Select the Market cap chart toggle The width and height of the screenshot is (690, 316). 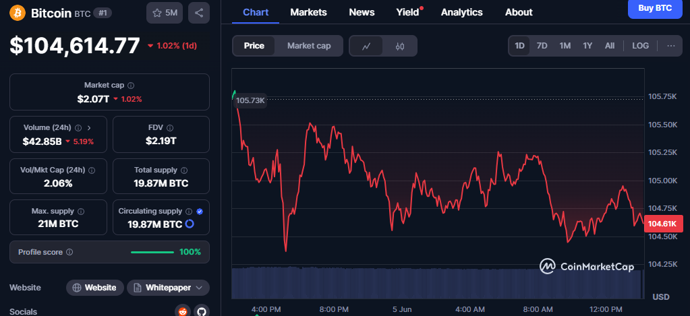click(309, 46)
